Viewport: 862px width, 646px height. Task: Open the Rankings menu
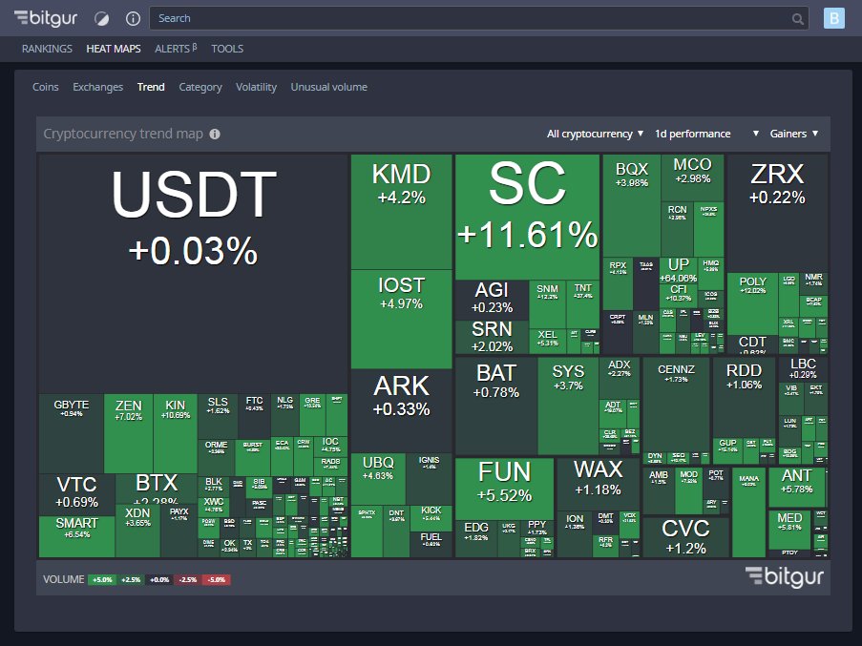pos(47,49)
